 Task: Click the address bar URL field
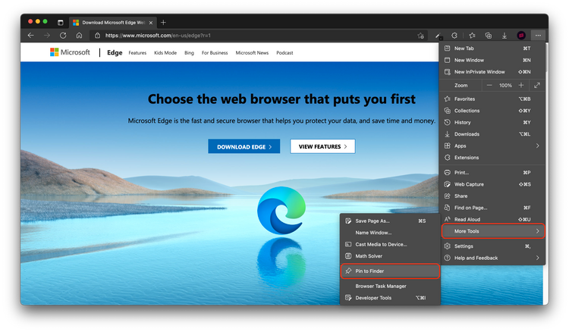click(250, 36)
